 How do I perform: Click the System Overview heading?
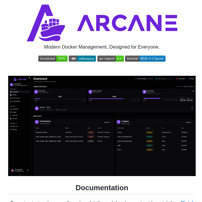point(40,87)
